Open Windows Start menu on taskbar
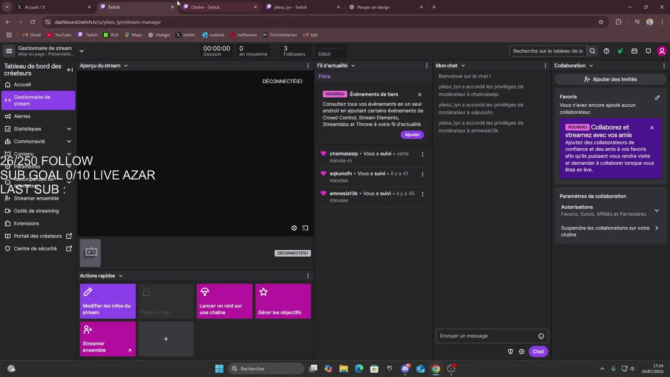The width and height of the screenshot is (670, 377). click(219, 369)
